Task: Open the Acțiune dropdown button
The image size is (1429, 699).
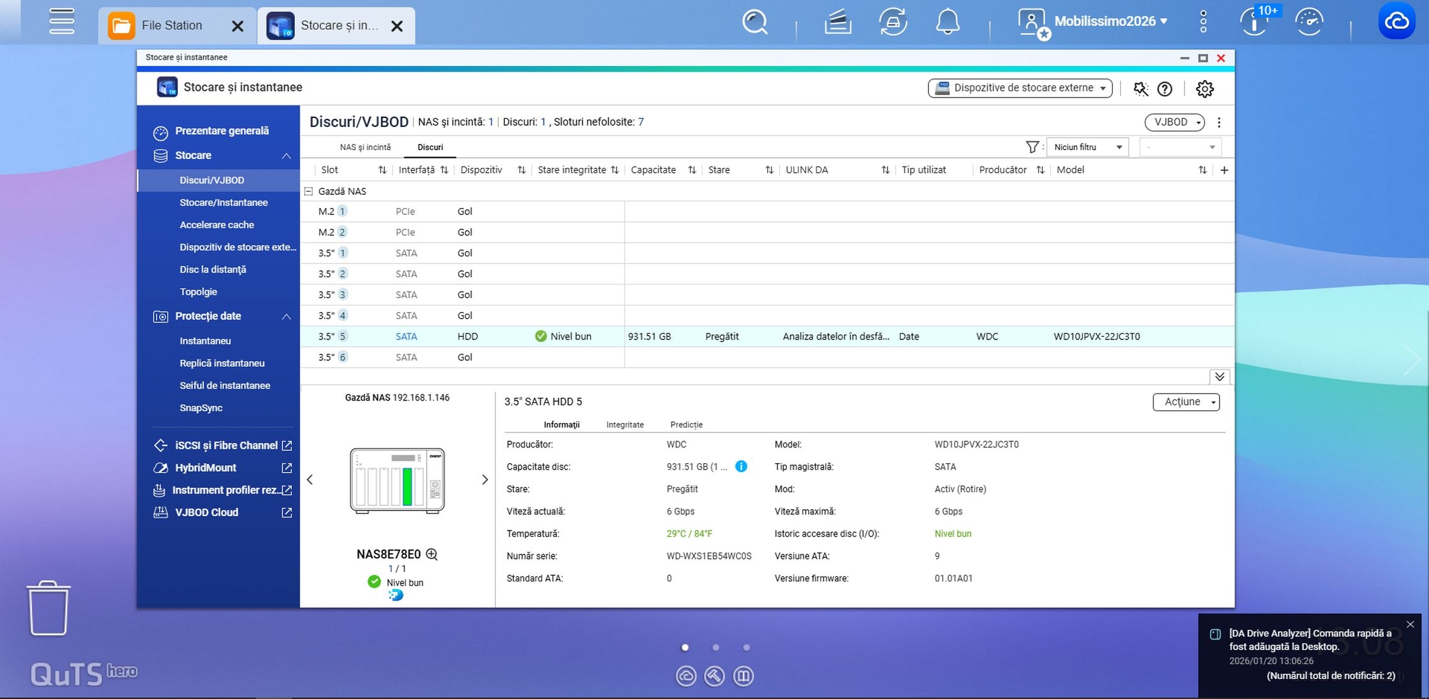Action: click(x=1186, y=402)
